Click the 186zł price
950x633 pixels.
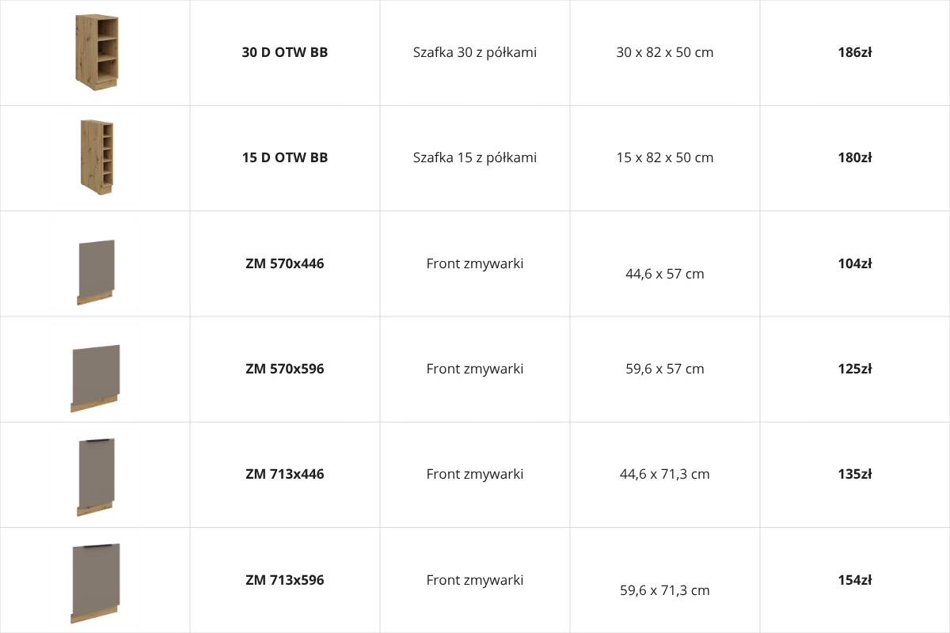(x=855, y=53)
